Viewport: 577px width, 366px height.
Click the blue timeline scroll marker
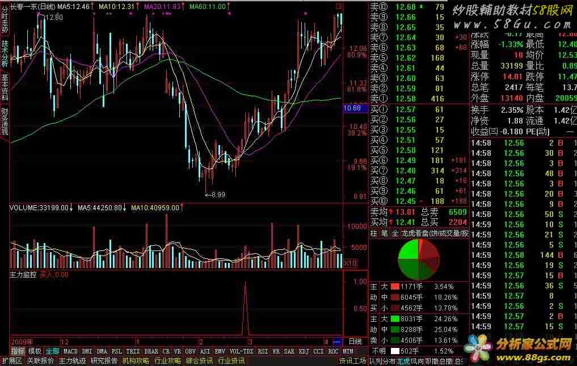point(338,342)
